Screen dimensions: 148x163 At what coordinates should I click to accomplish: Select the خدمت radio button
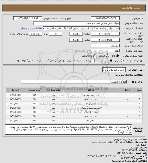(x=108, y=56)
